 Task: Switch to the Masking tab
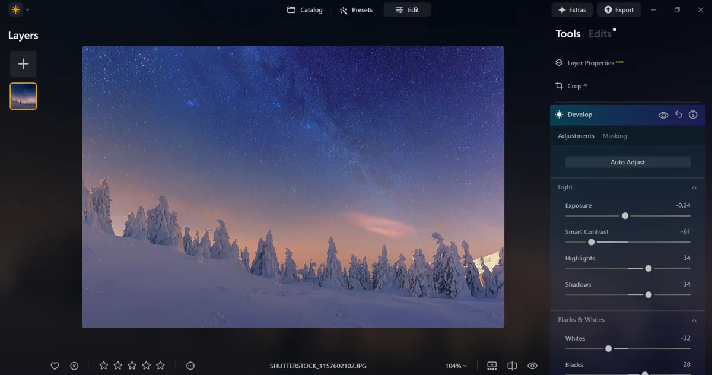615,135
